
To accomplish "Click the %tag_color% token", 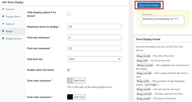I will 144,94.
